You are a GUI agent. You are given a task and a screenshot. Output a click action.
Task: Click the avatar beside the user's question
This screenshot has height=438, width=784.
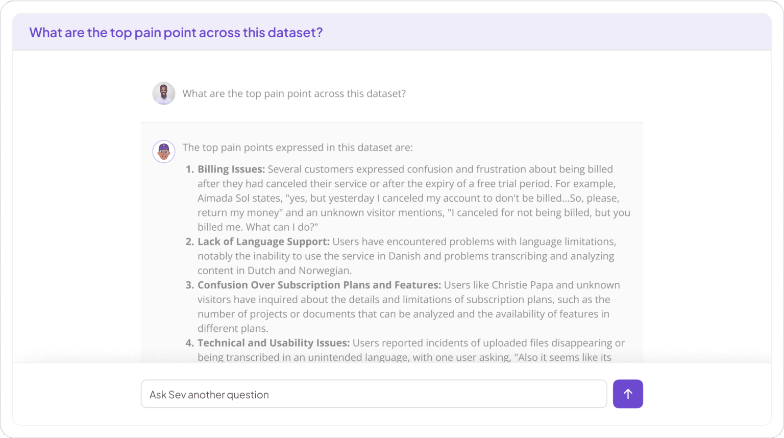pos(163,93)
